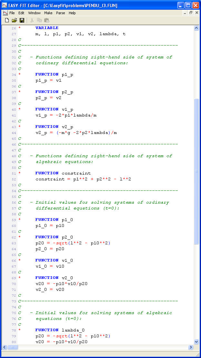201x358 pixels.
Task: Place cursor on the constraint equation line
Action: pos(83,179)
